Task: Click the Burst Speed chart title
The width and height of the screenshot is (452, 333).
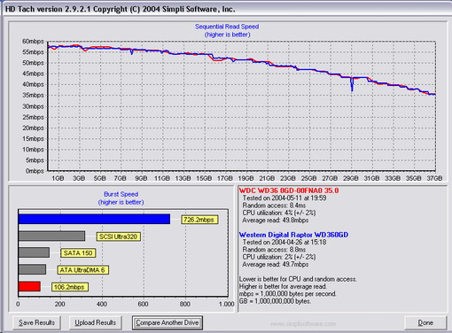Action: tap(121, 194)
